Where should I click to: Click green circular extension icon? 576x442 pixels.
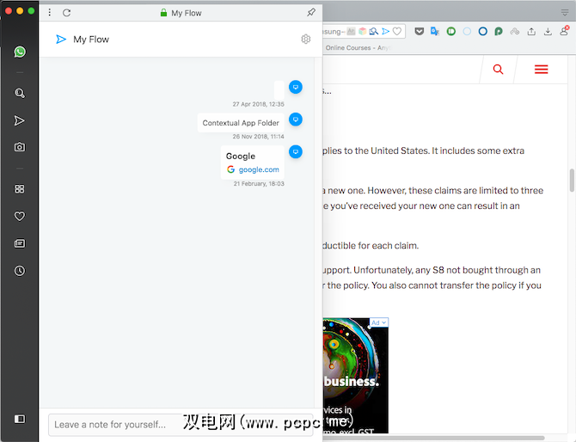(451, 32)
